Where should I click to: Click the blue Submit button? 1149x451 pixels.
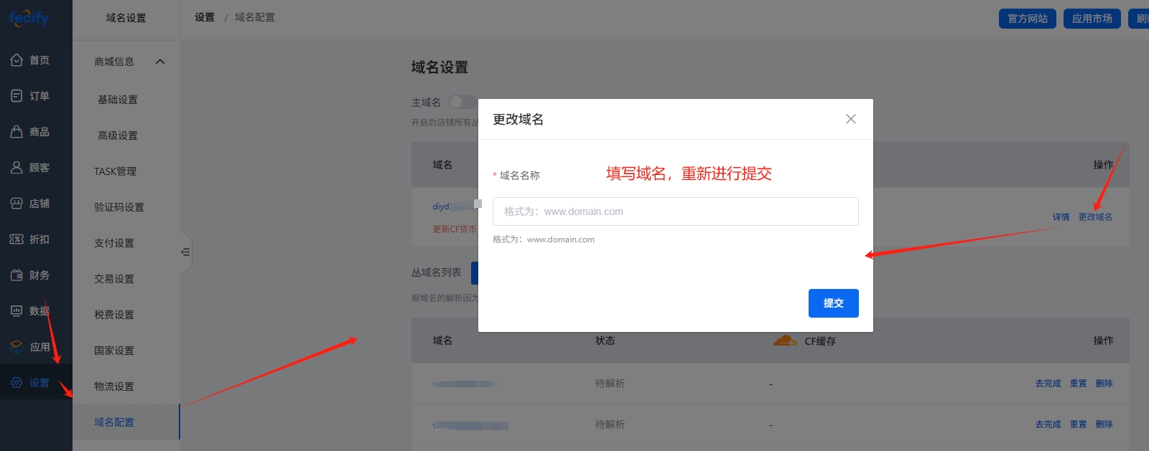(833, 303)
